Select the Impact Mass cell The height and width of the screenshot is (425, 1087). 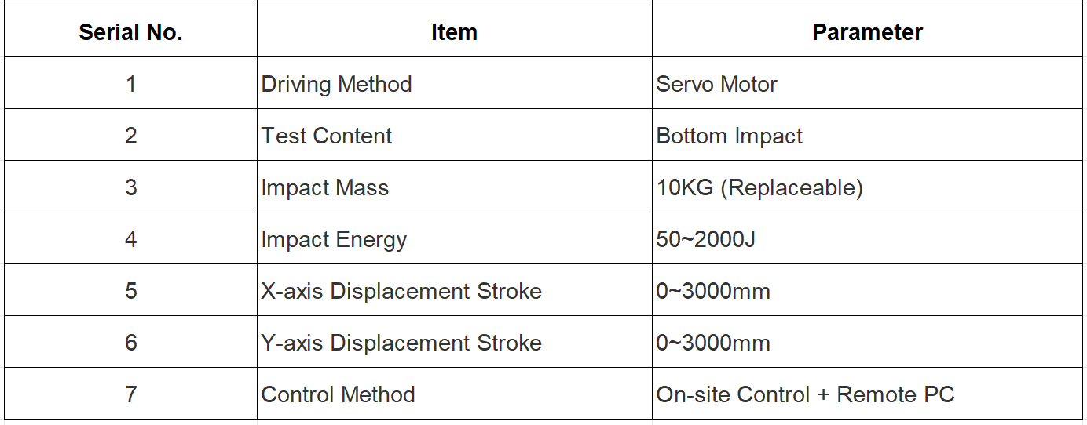pyautogui.click(x=454, y=187)
